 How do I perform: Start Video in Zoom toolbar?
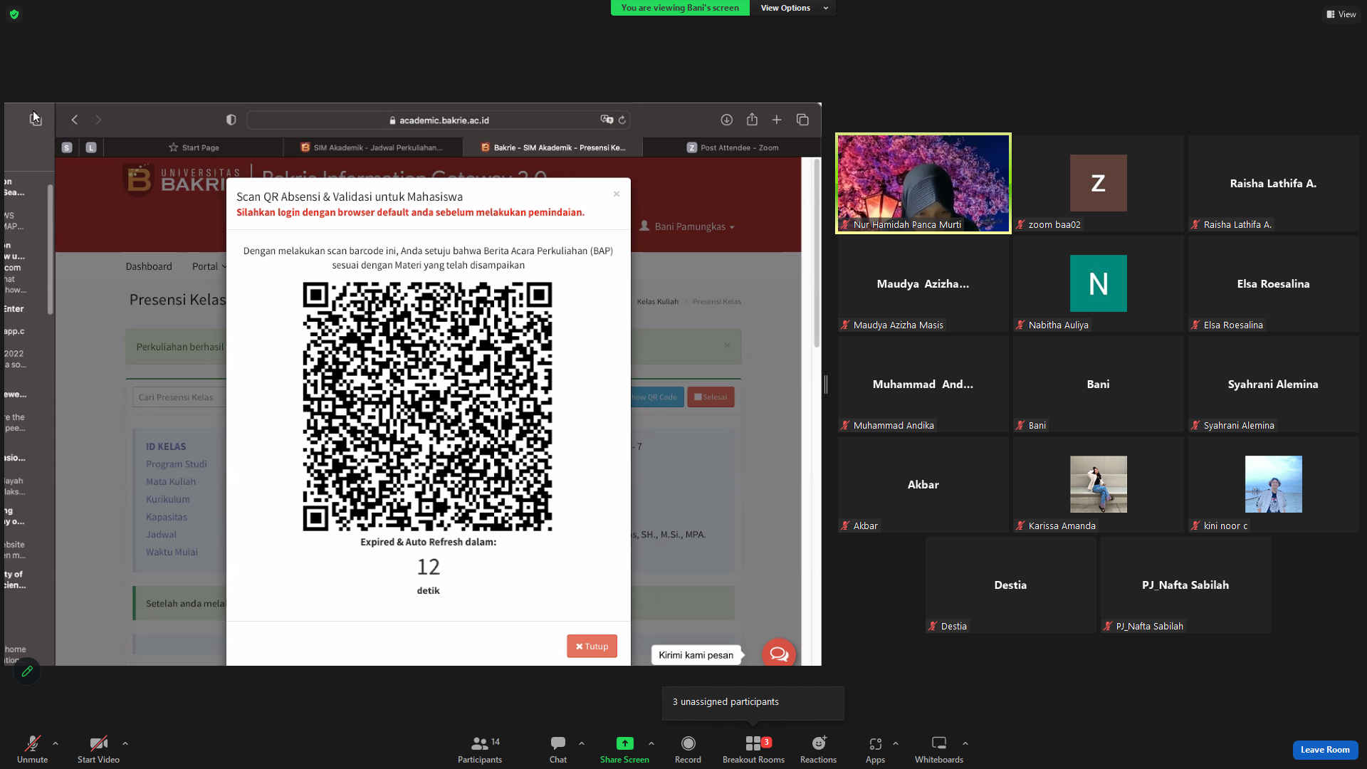click(98, 749)
